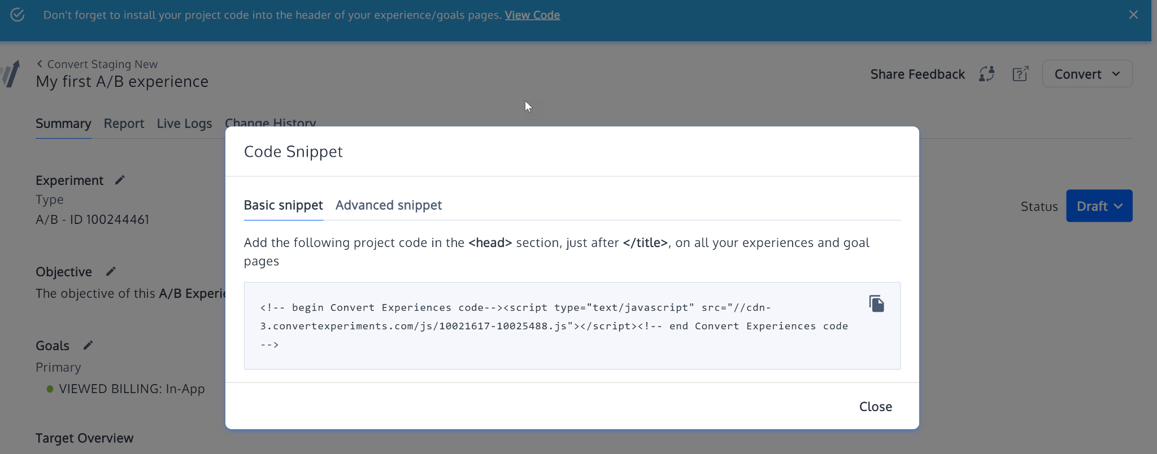Click the 'Code Snippet' dialog title
Viewport: 1157px width, 454px height.
(x=293, y=152)
